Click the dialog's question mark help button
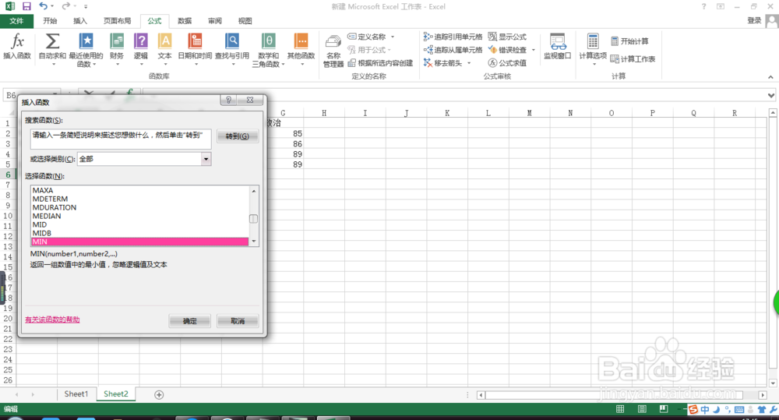This screenshot has width=779, height=420. (228, 100)
